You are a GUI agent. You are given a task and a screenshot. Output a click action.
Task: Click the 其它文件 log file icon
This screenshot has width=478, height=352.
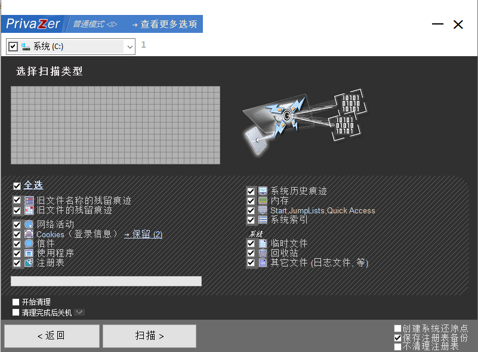pos(263,262)
